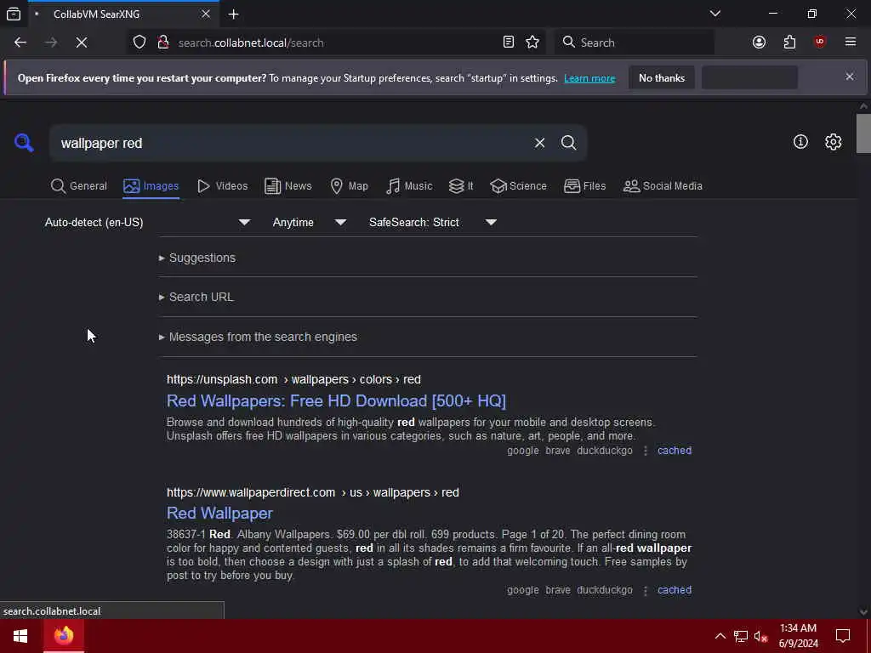Switch to the Social Media category tab
The width and height of the screenshot is (871, 653).
(x=663, y=186)
